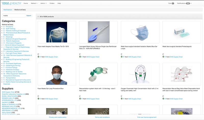Open the Market dropdown menu

(34, 3)
